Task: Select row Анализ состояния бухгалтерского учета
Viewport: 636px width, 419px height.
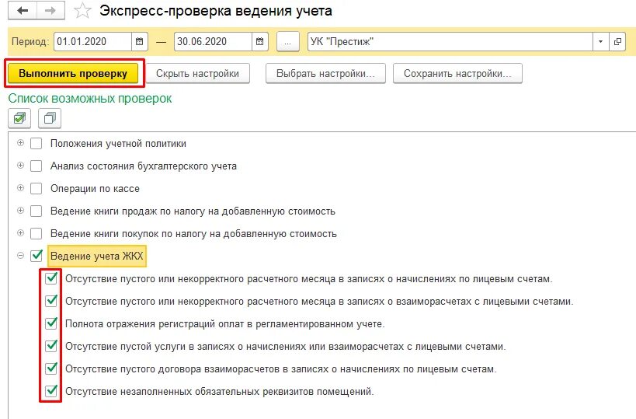Action: [143, 166]
